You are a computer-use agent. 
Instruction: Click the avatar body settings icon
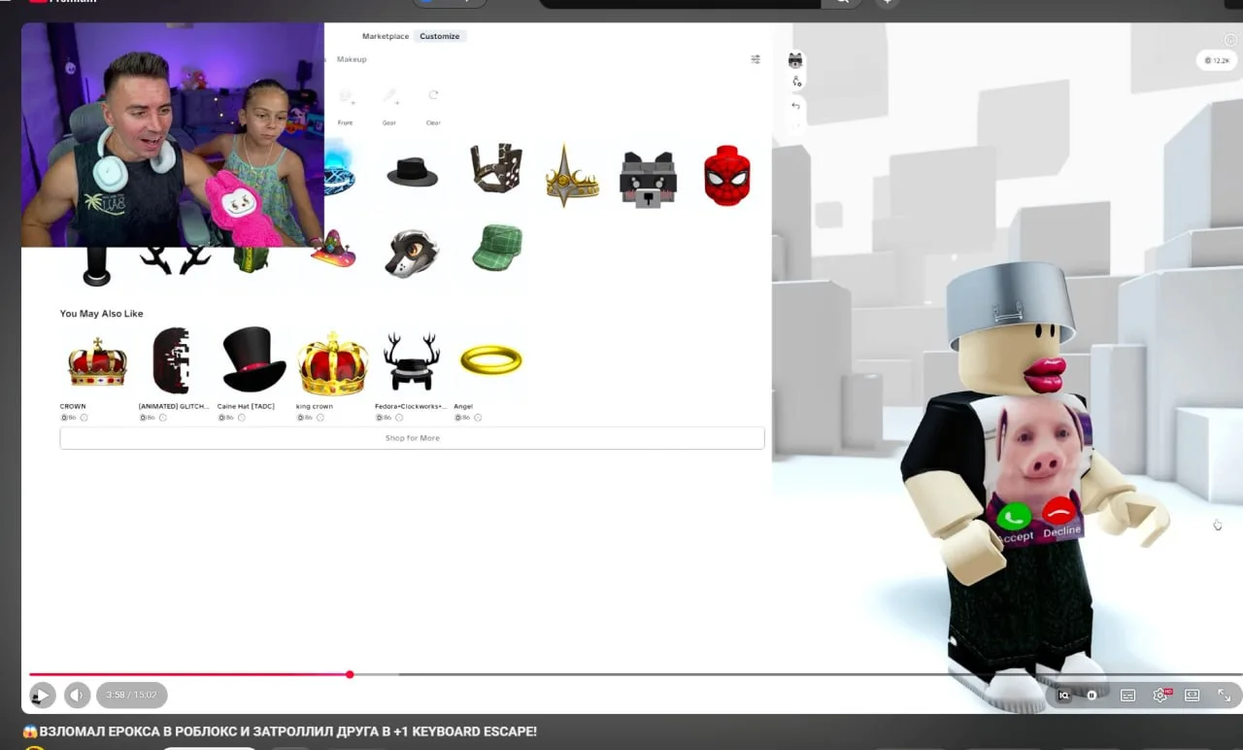pyautogui.click(x=796, y=82)
